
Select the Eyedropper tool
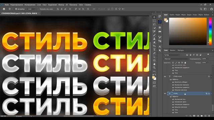(154, 31)
